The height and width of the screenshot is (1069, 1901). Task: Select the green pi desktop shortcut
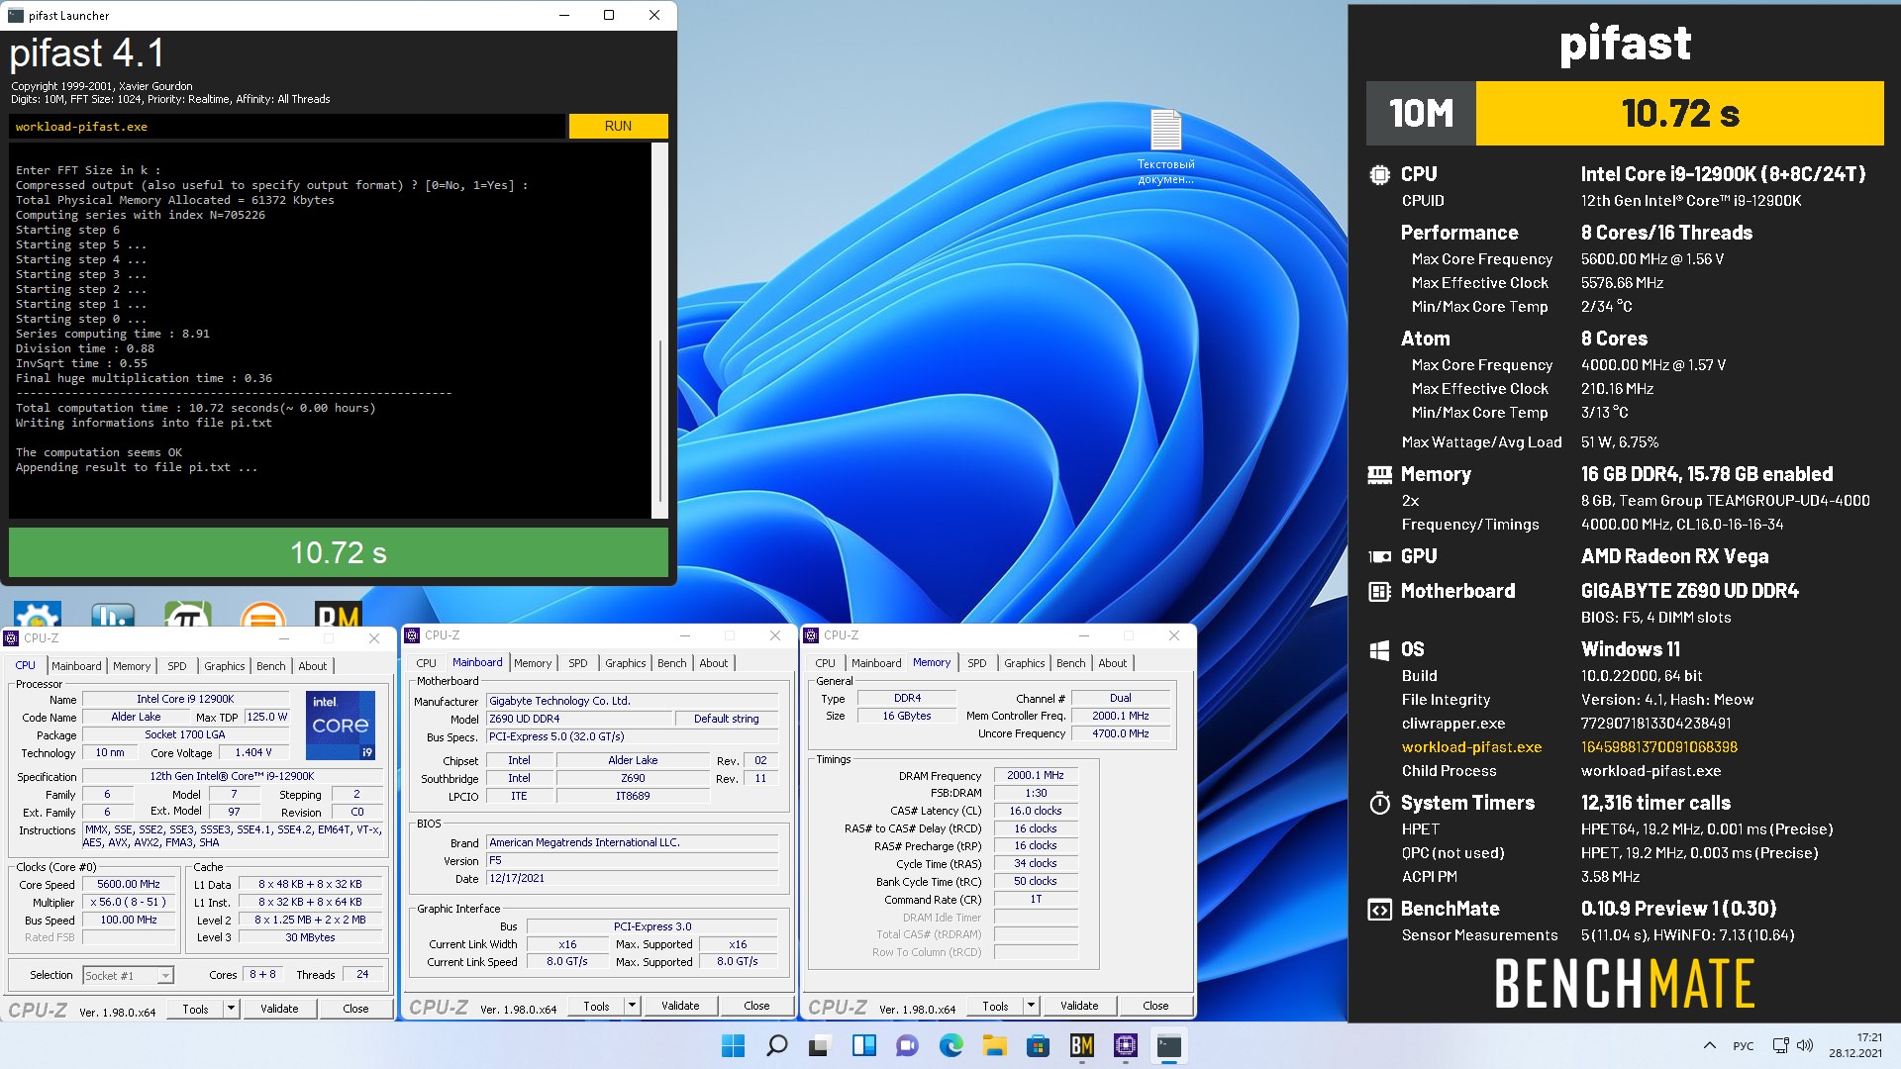pyautogui.click(x=187, y=615)
